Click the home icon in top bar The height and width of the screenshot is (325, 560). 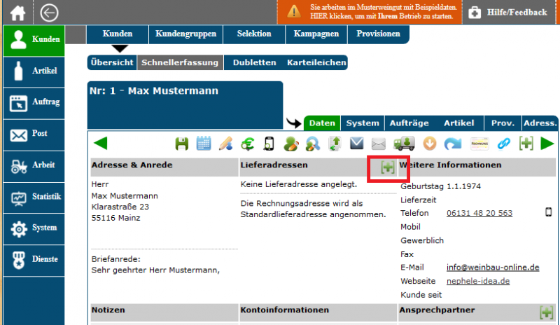17,13
